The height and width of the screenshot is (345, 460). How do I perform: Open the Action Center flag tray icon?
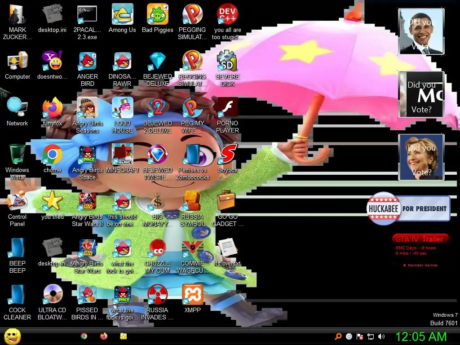[360, 336]
